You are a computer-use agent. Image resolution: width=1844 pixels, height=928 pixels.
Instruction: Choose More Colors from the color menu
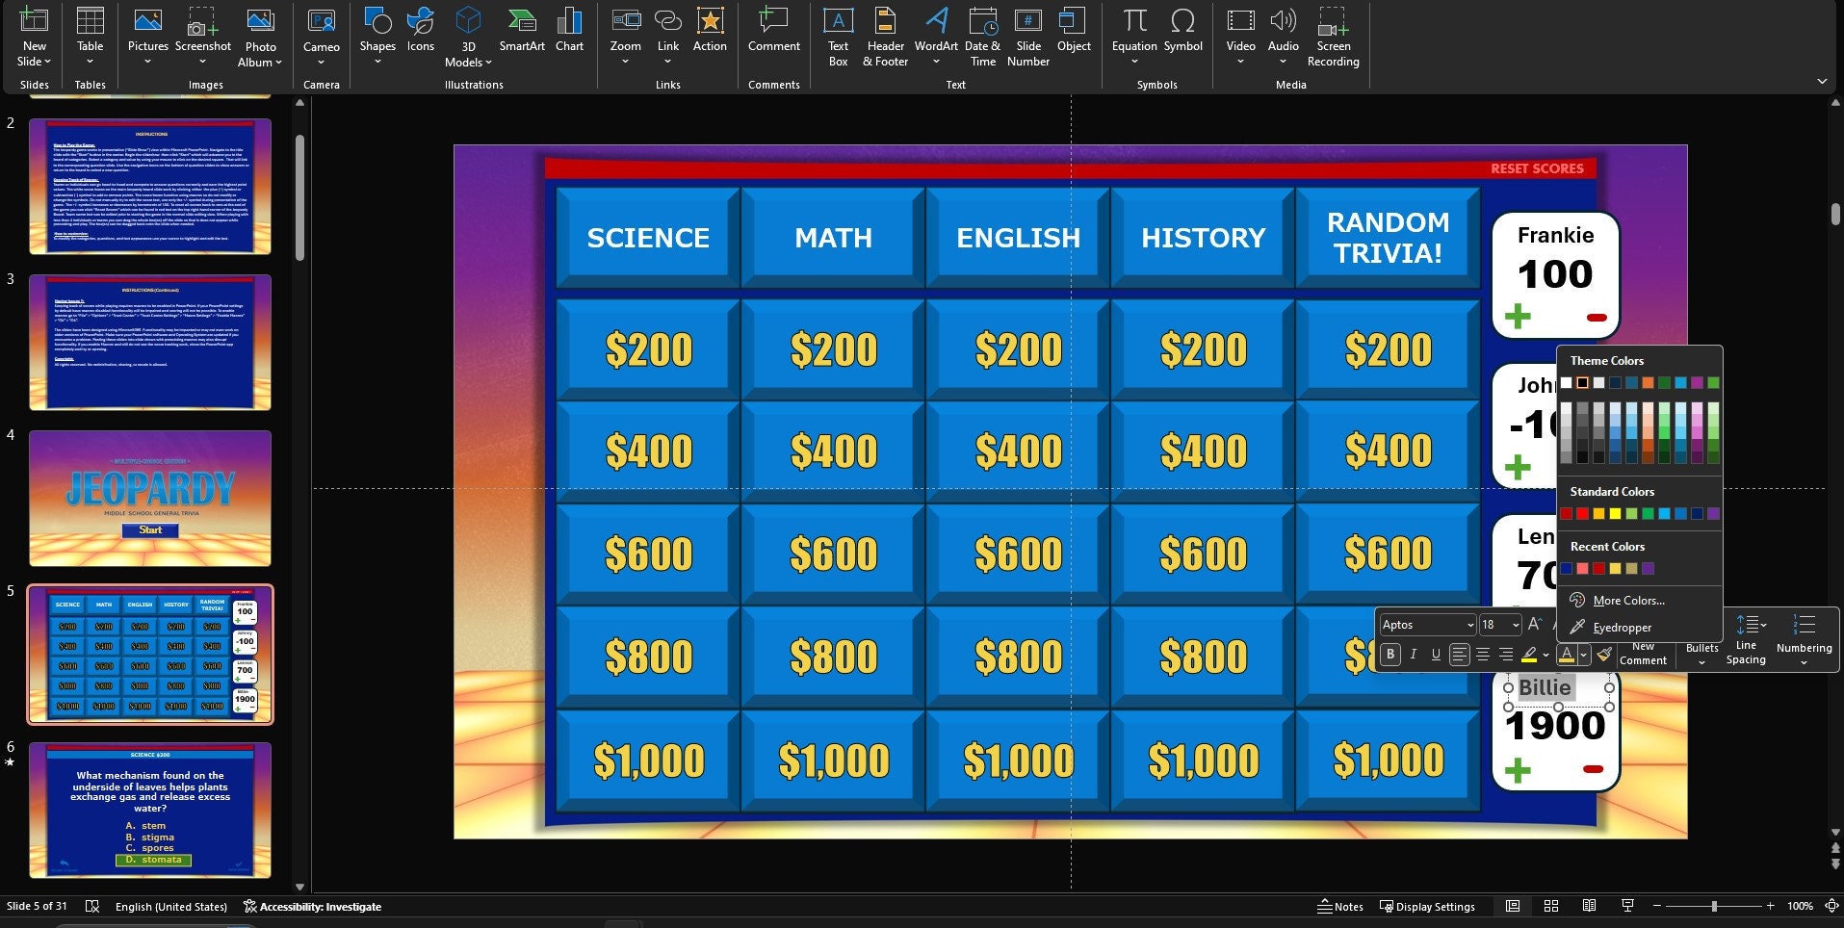(1629, 600)
